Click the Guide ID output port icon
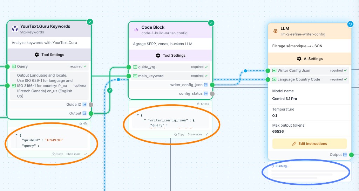 point(84,104)
